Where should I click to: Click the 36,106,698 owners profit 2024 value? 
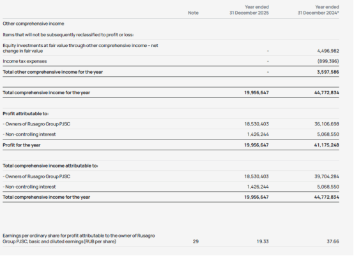[327, 124]
